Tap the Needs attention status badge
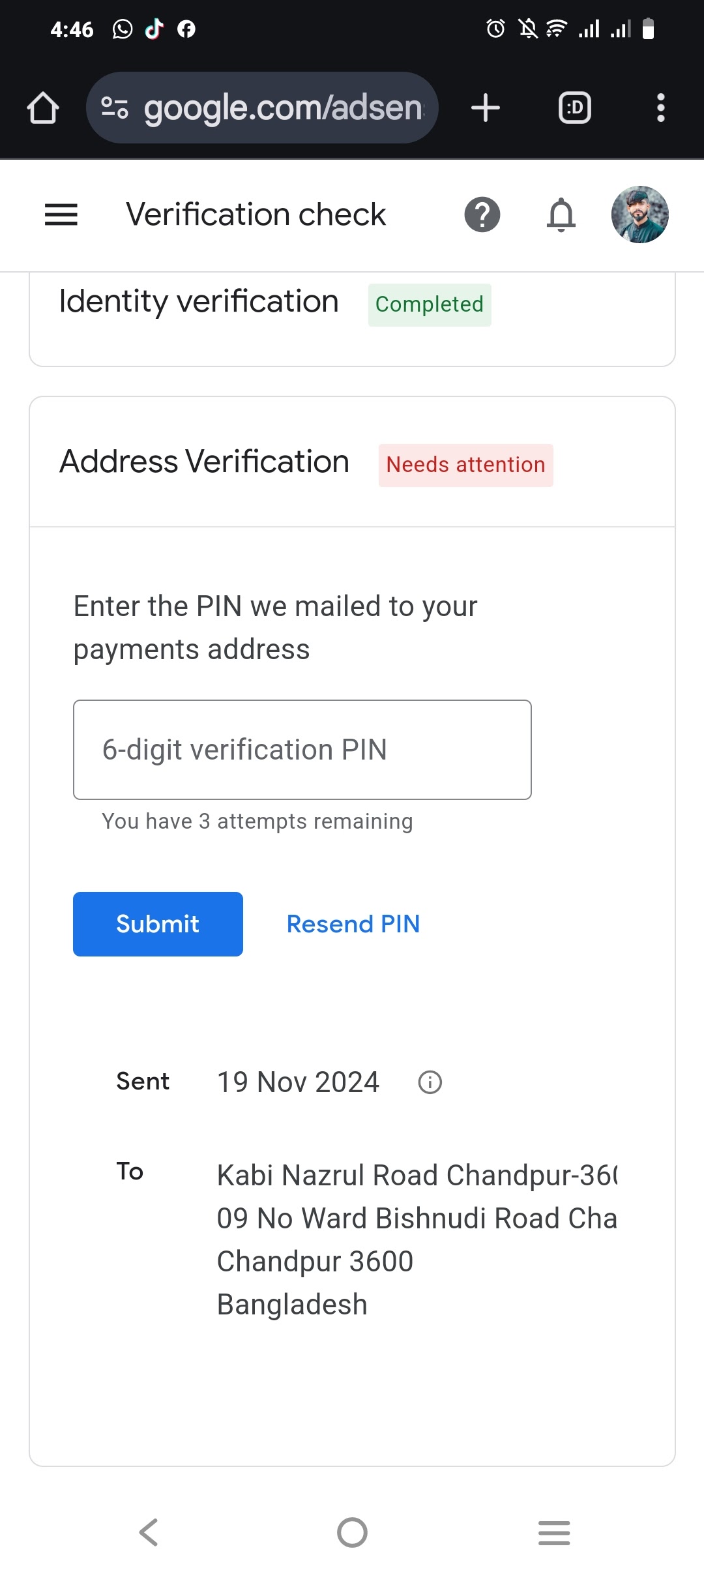The image size is (704, 1570). click(465, 465)
